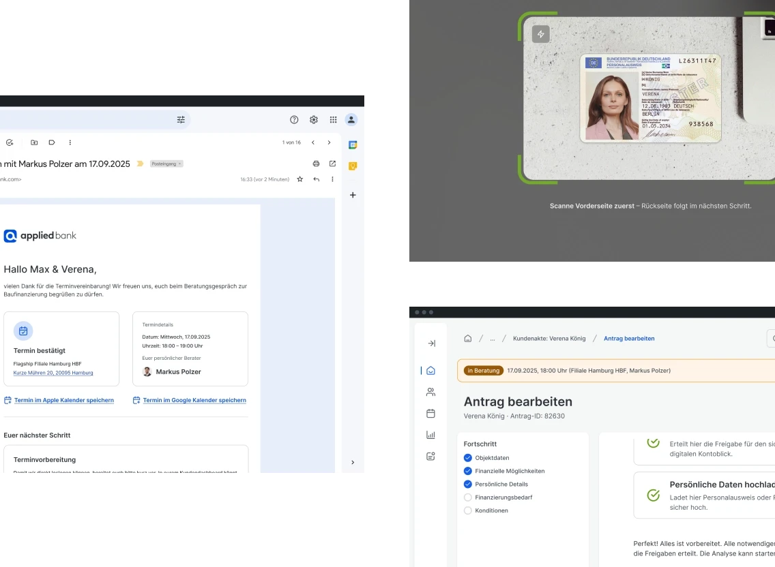Open the email more options three-dot menu
The image size is (775, 567).
[x=332, y=179]
